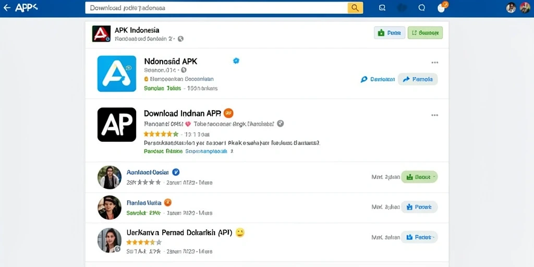Open the 'Ranlas Malta' user name
The width and height of the screenshot is (534, 267).
[144, 203]
